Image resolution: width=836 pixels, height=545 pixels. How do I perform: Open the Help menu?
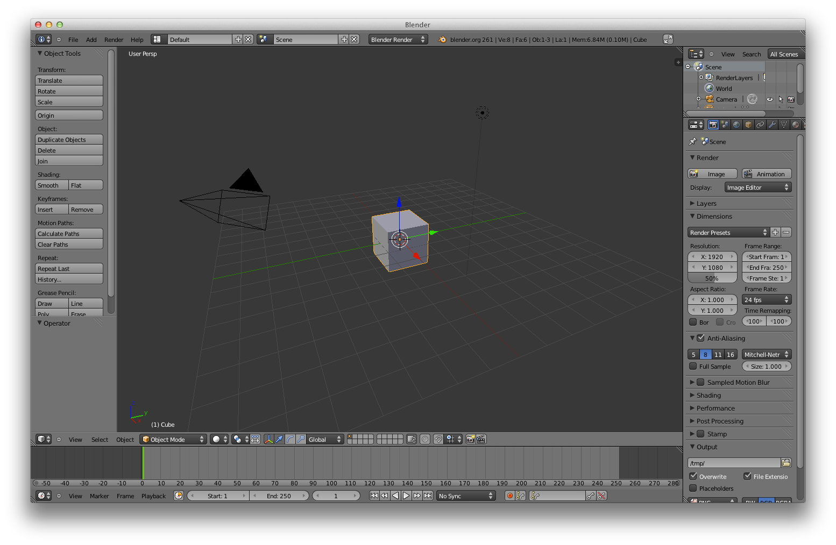[x=137, y=39]
